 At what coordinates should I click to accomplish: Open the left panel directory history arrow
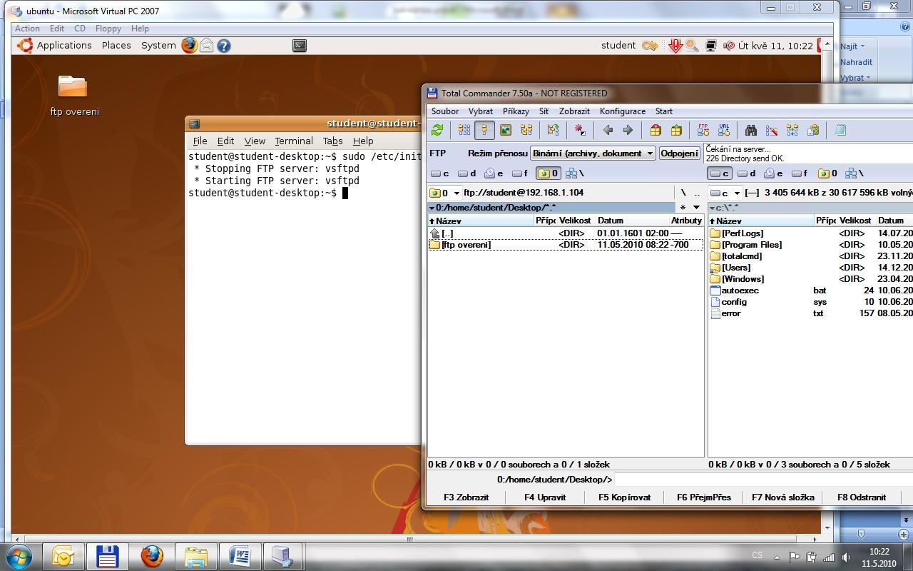[x=697, y=208]
